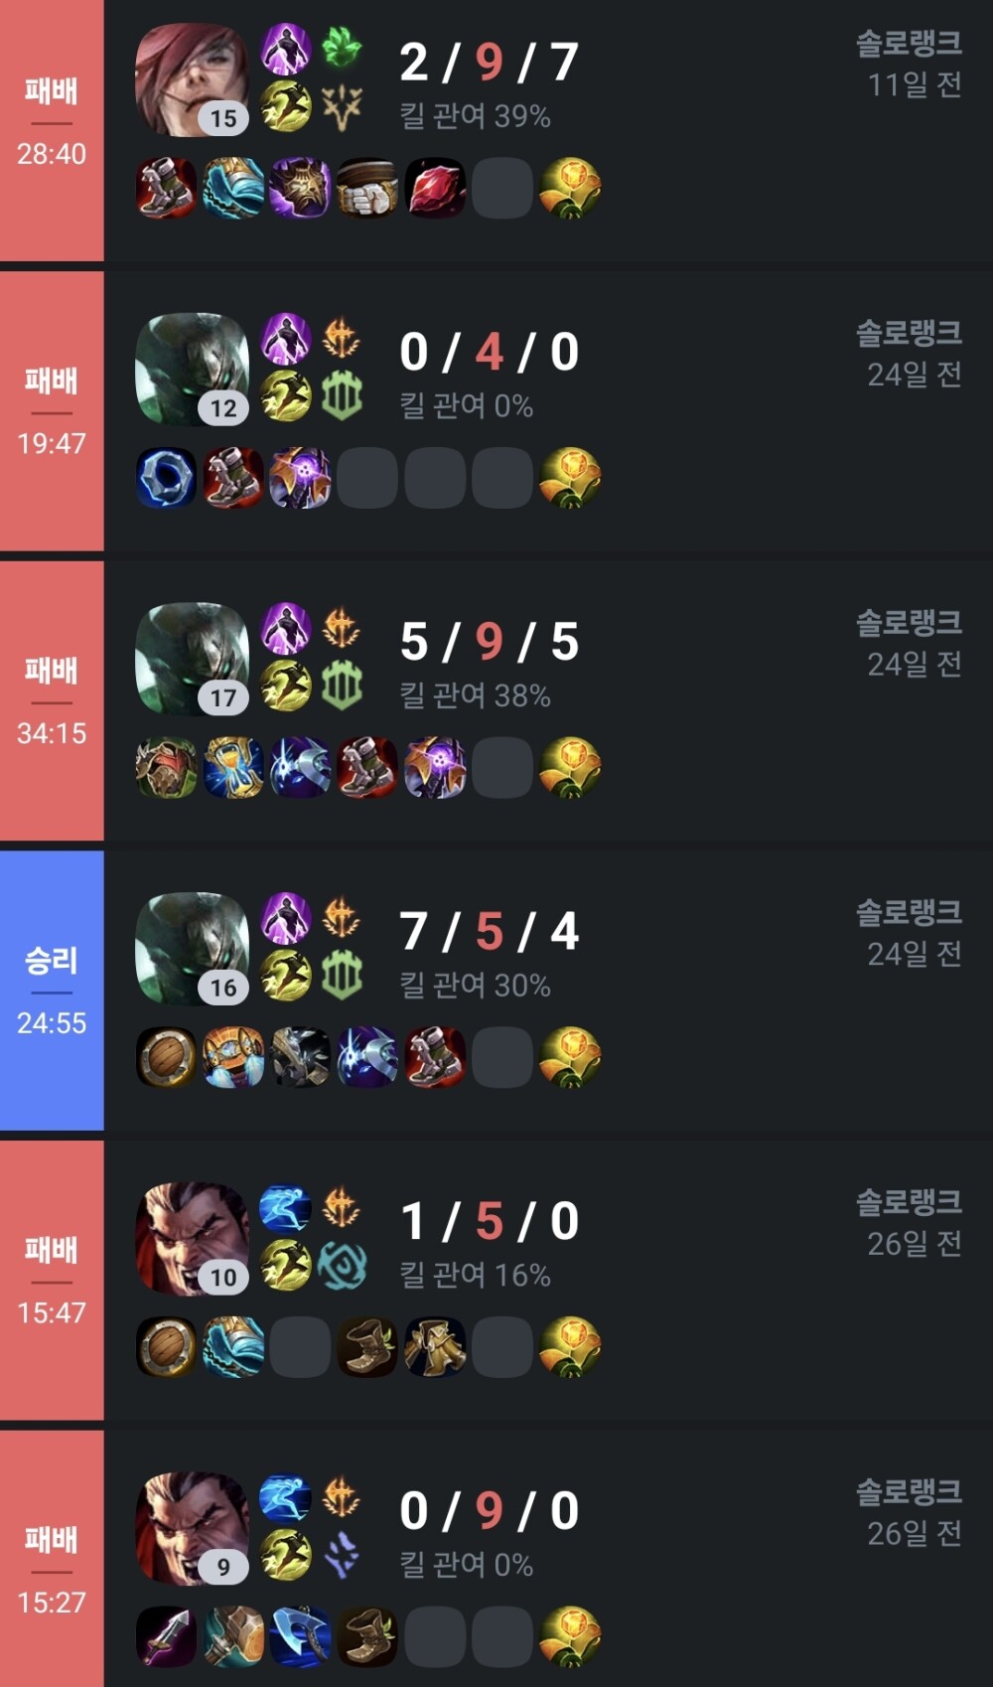Click the 킬 관여 16% text
Screen dimensions: 993x1687
(475, 1275)
